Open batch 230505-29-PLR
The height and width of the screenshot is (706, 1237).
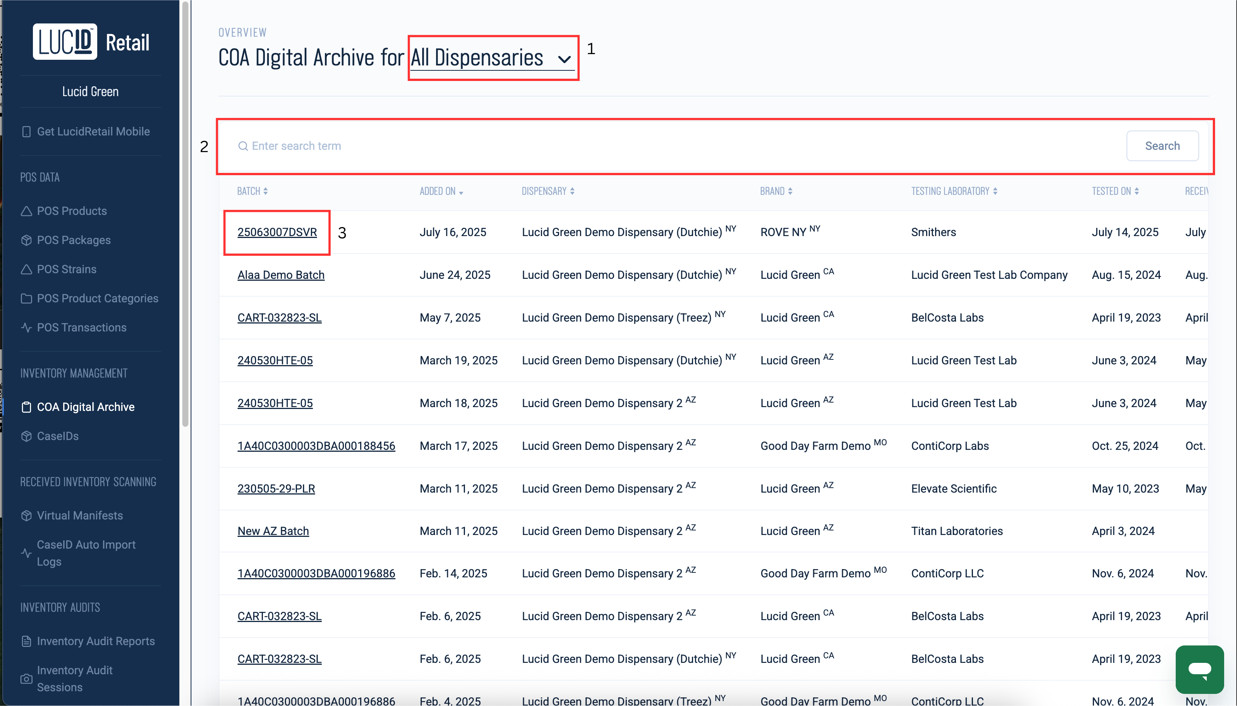tap(276, 488)
